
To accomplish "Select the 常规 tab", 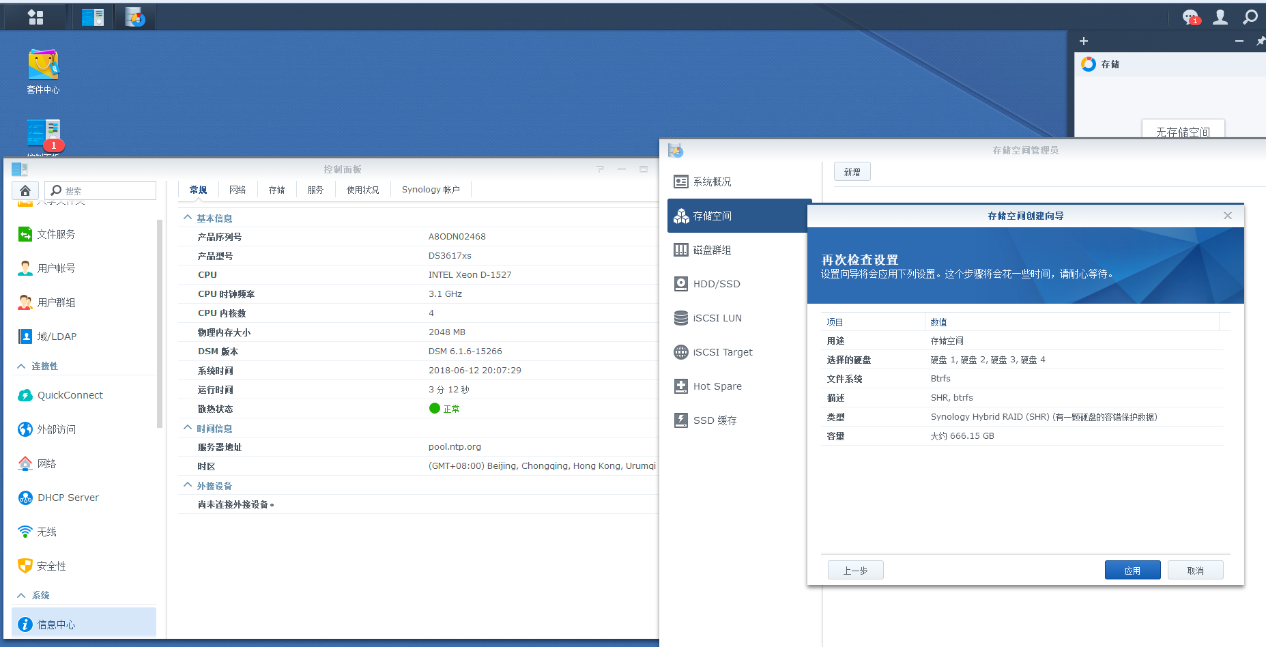I will click(x=198, y=190).
